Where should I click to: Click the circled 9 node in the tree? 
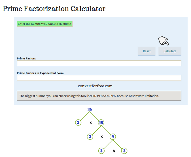[x=113, y=137]
